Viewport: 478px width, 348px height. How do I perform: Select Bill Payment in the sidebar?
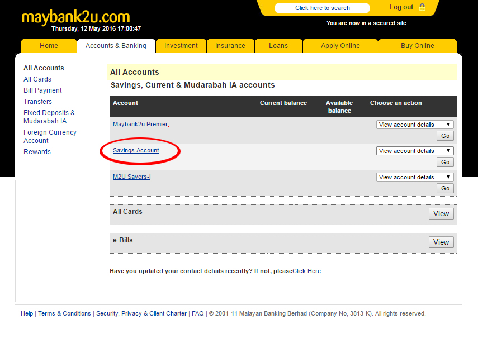[x=42, y=90]
